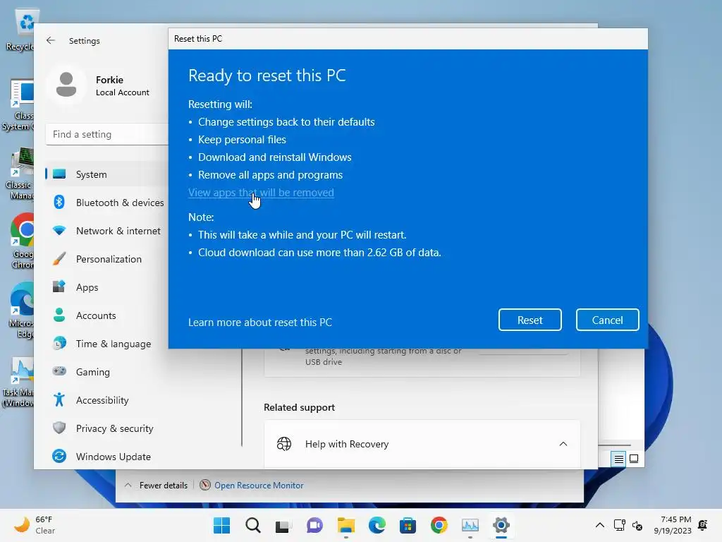Open the Task Manager desktop shortcut

click(18, 382)
